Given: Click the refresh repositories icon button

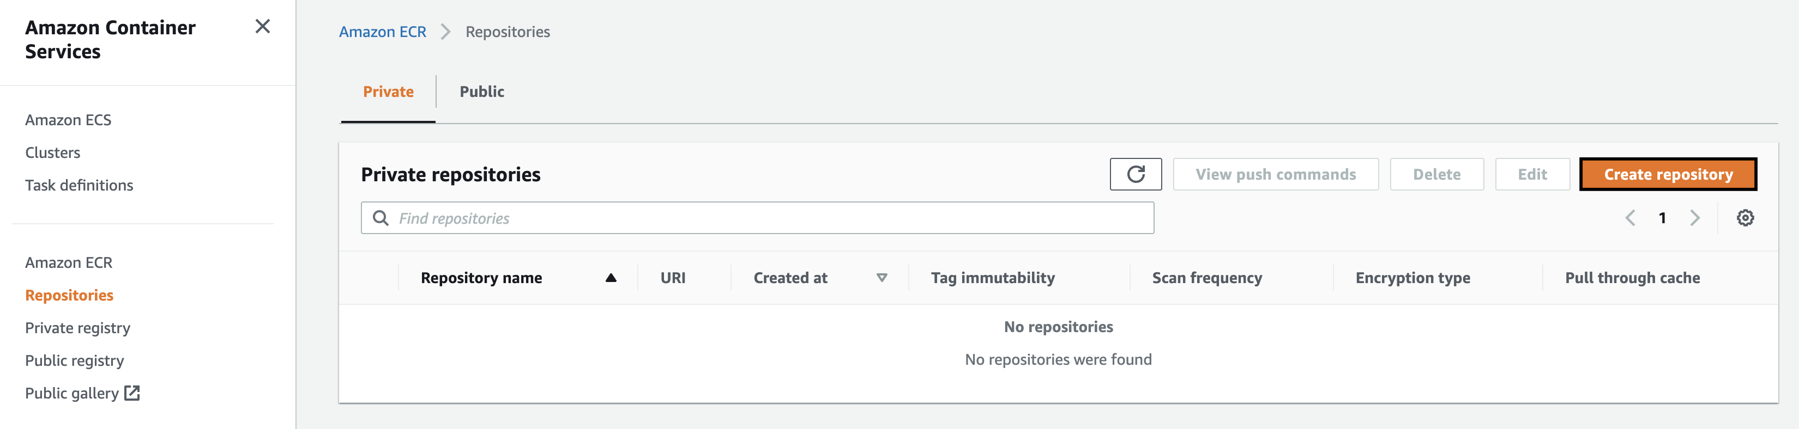Looking at the screenshot, I should tap(1136, 174).
